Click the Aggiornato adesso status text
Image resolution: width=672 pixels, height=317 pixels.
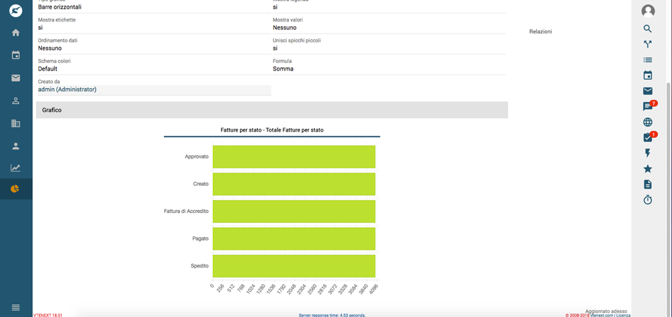pyautogui.click(x=606, y=311)
